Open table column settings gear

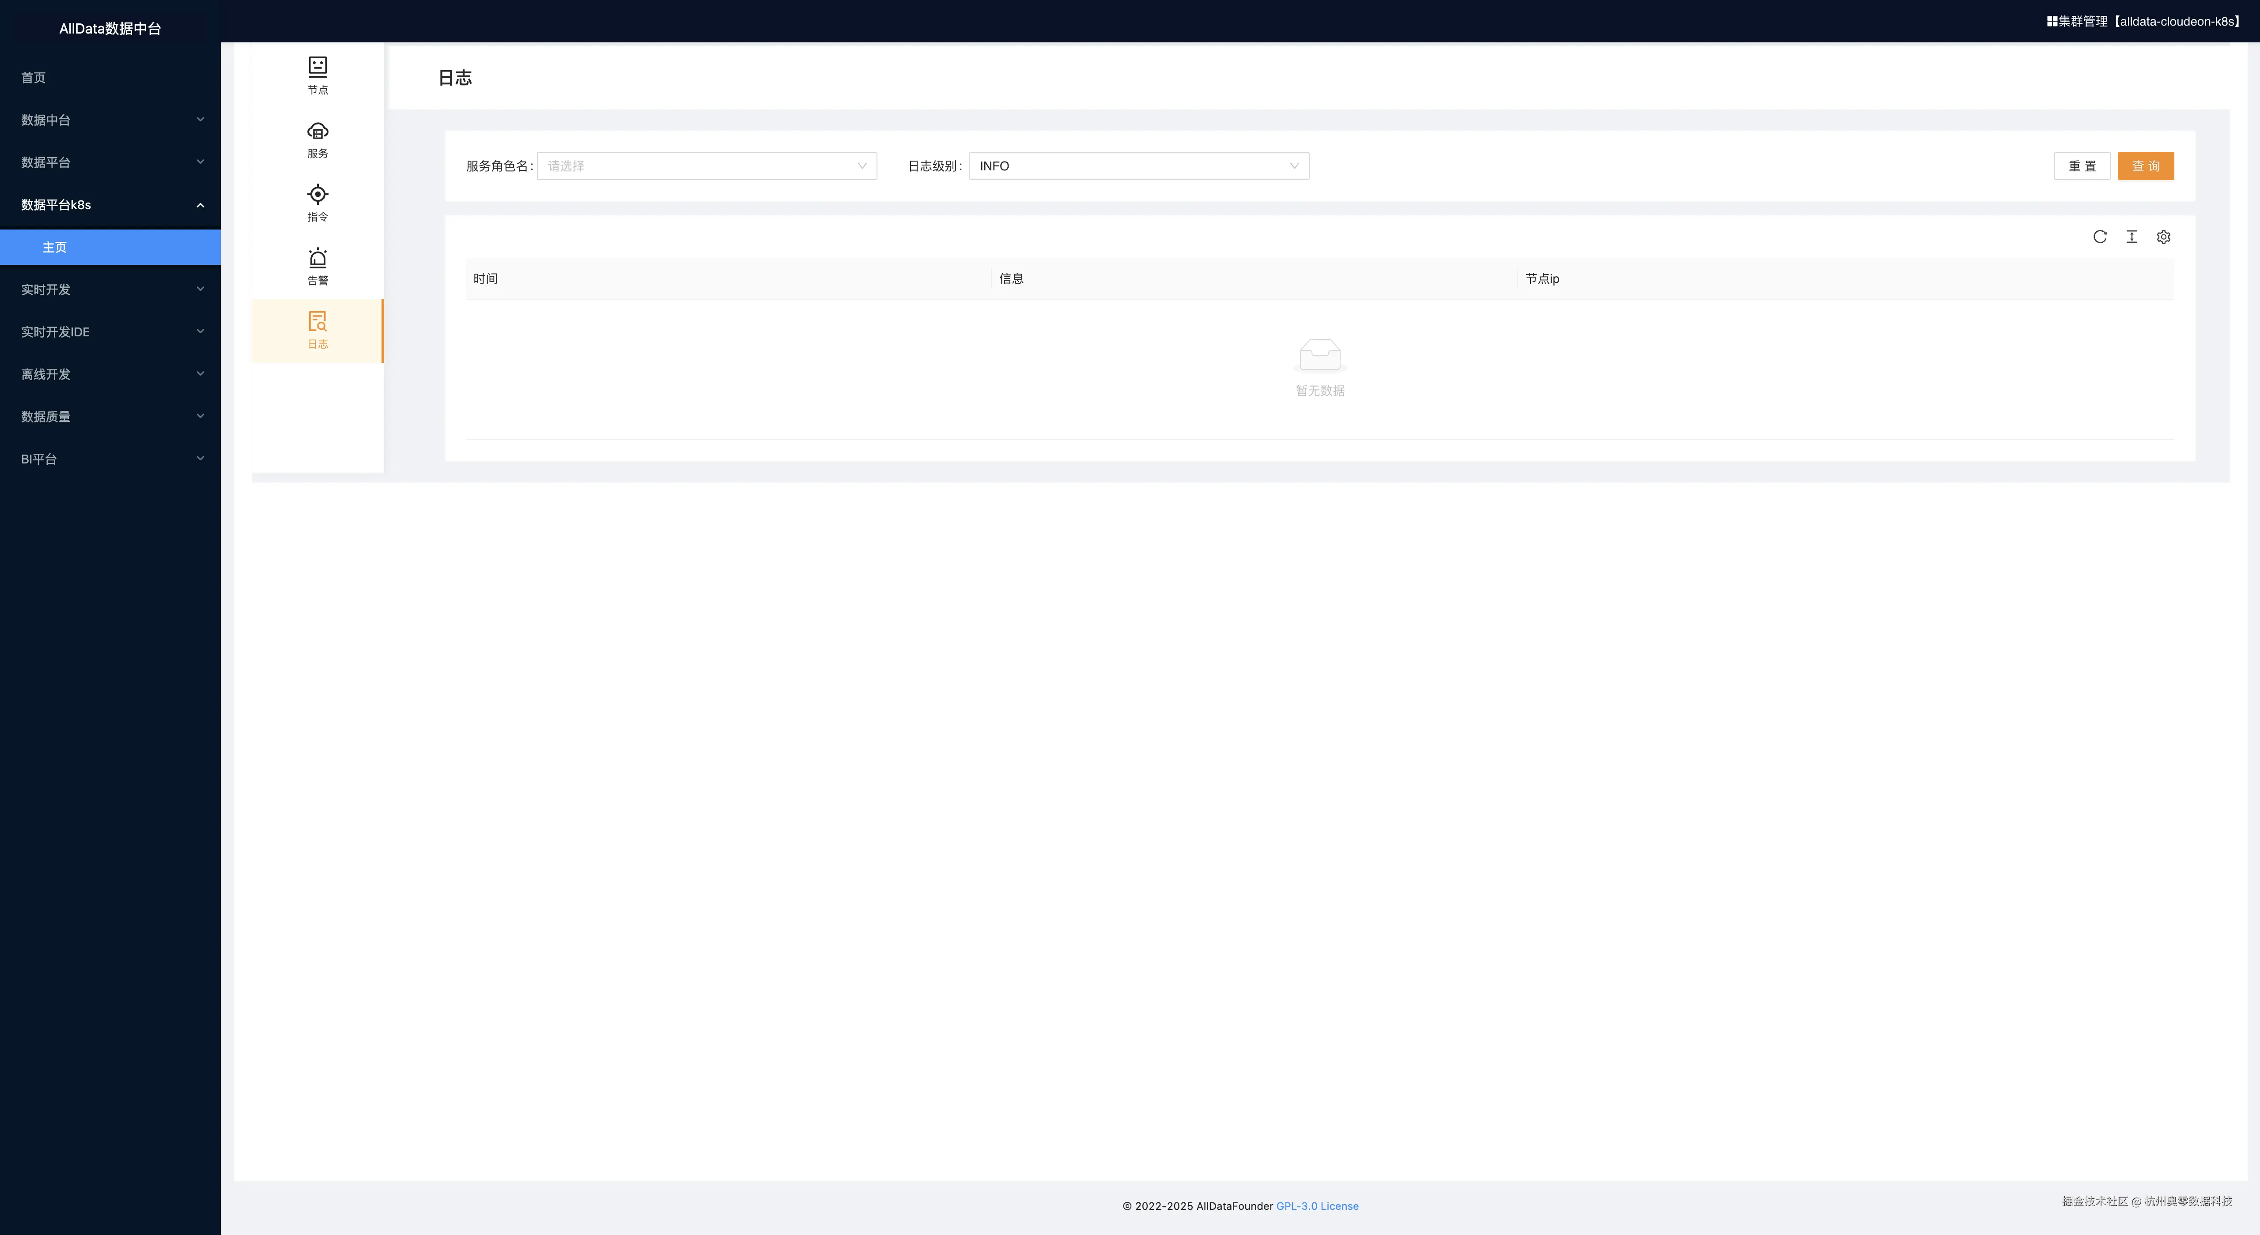[x=2163, y=237]
